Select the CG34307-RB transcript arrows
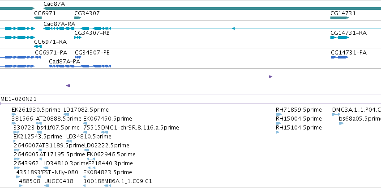This screenshot has width=381, height=188. tap(78, 38)
